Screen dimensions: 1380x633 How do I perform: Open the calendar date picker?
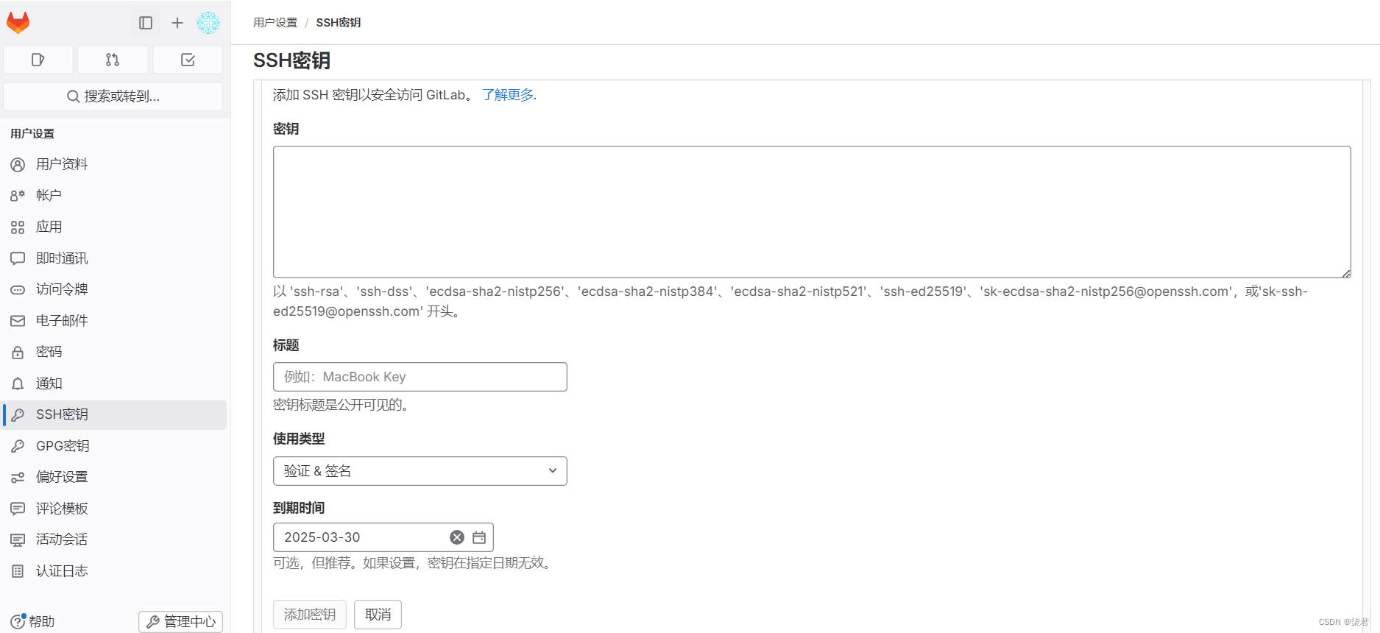click(x=479, y=537)
